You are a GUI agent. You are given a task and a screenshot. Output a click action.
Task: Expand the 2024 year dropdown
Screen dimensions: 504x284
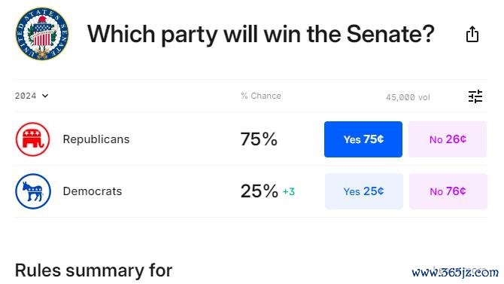[32, 96]
